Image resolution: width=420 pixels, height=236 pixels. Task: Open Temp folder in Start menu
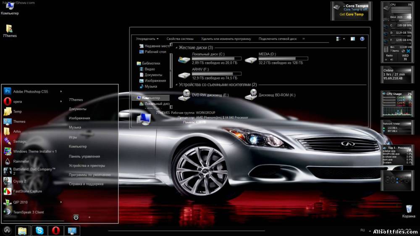tap(17, 111)
